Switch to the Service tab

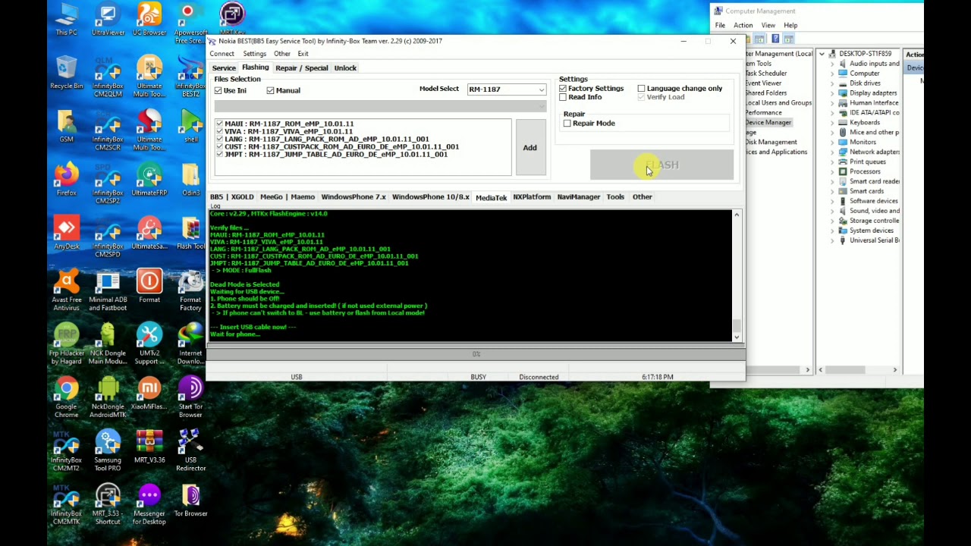(x=224, y=68)
